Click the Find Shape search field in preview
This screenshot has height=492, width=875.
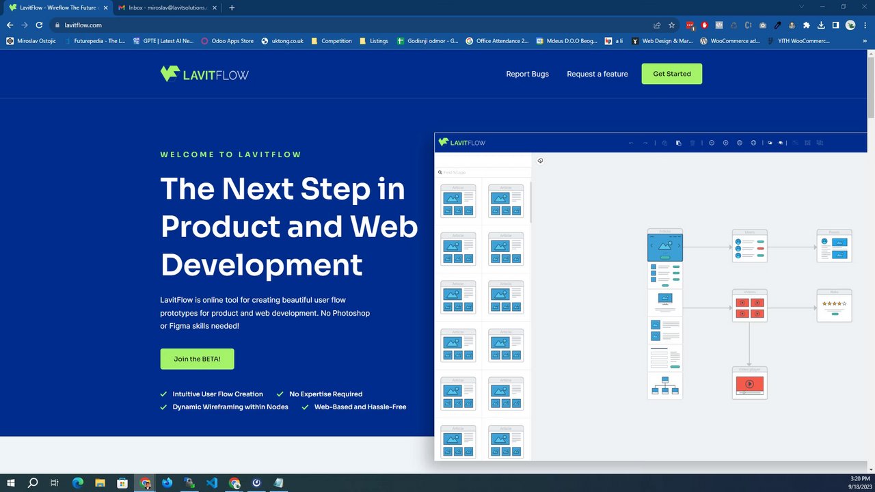[483, 173]
